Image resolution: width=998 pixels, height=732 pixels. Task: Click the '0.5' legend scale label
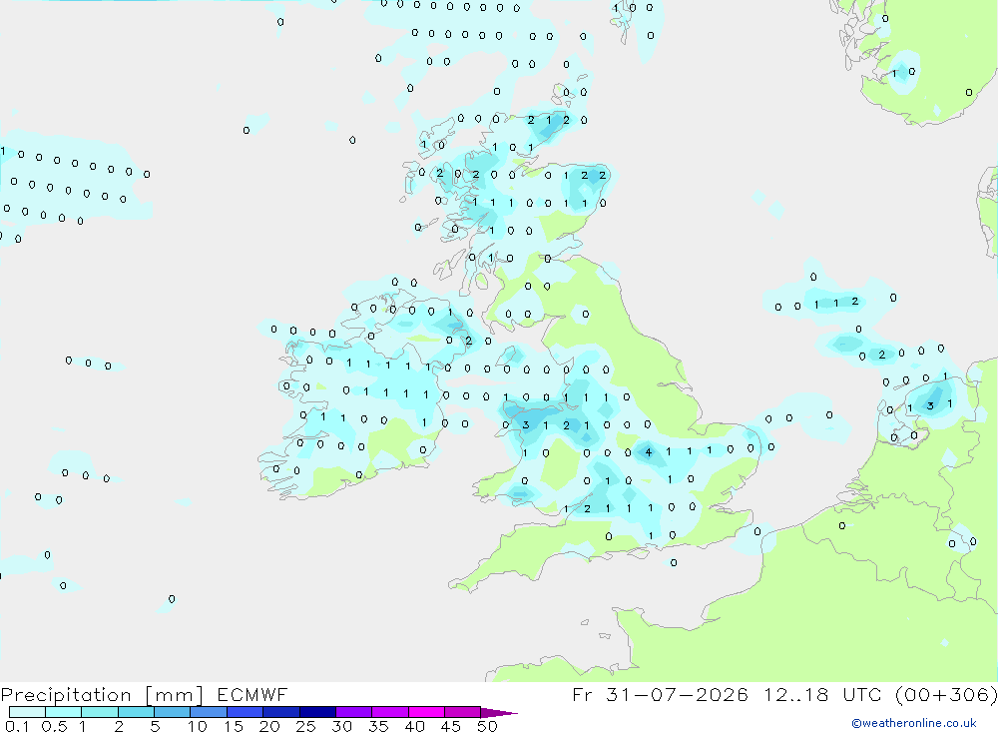pyautogui.click(x=54, y=726)
